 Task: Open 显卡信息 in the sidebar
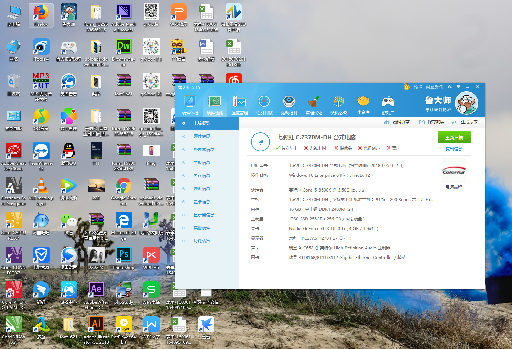tap(207, 202)
